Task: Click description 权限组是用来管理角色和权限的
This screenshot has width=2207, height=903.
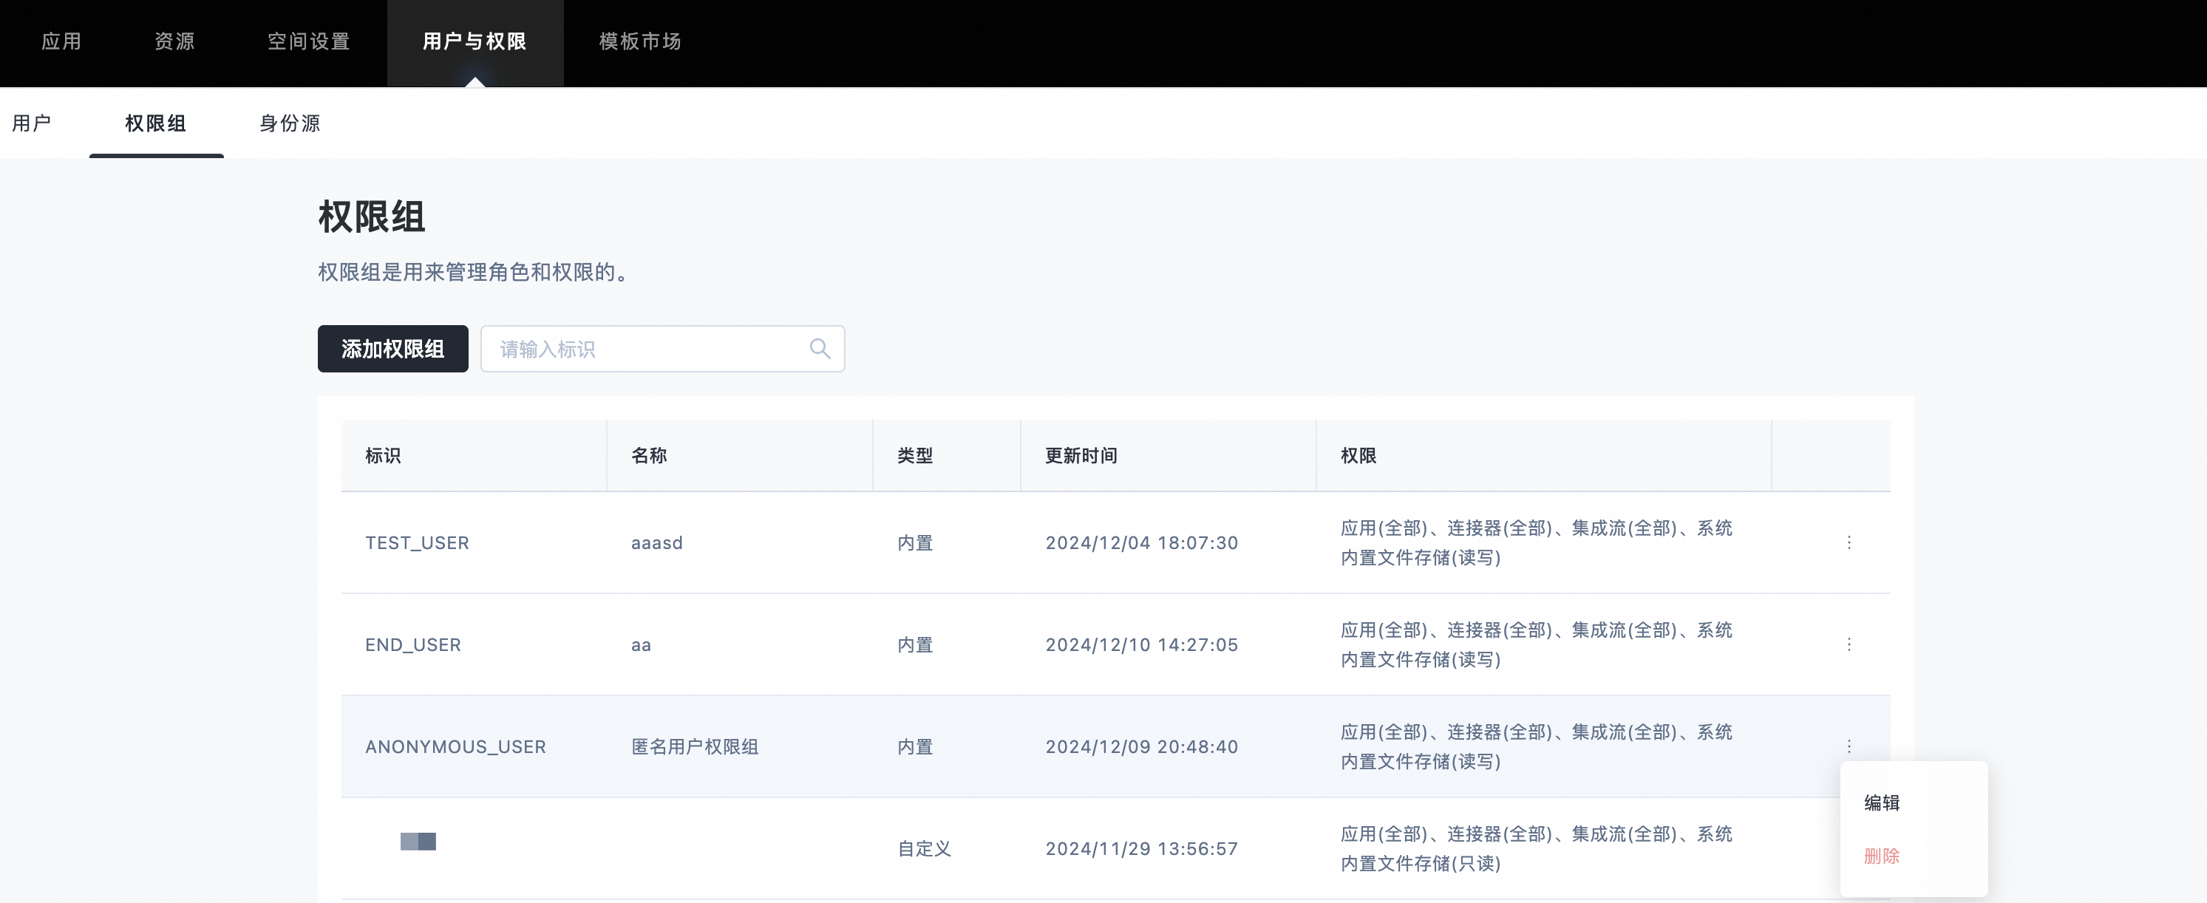Action: (x=475, y=273)
